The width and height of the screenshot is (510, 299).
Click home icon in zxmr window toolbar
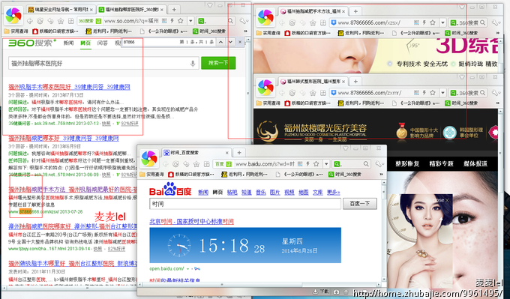[313, 93]
